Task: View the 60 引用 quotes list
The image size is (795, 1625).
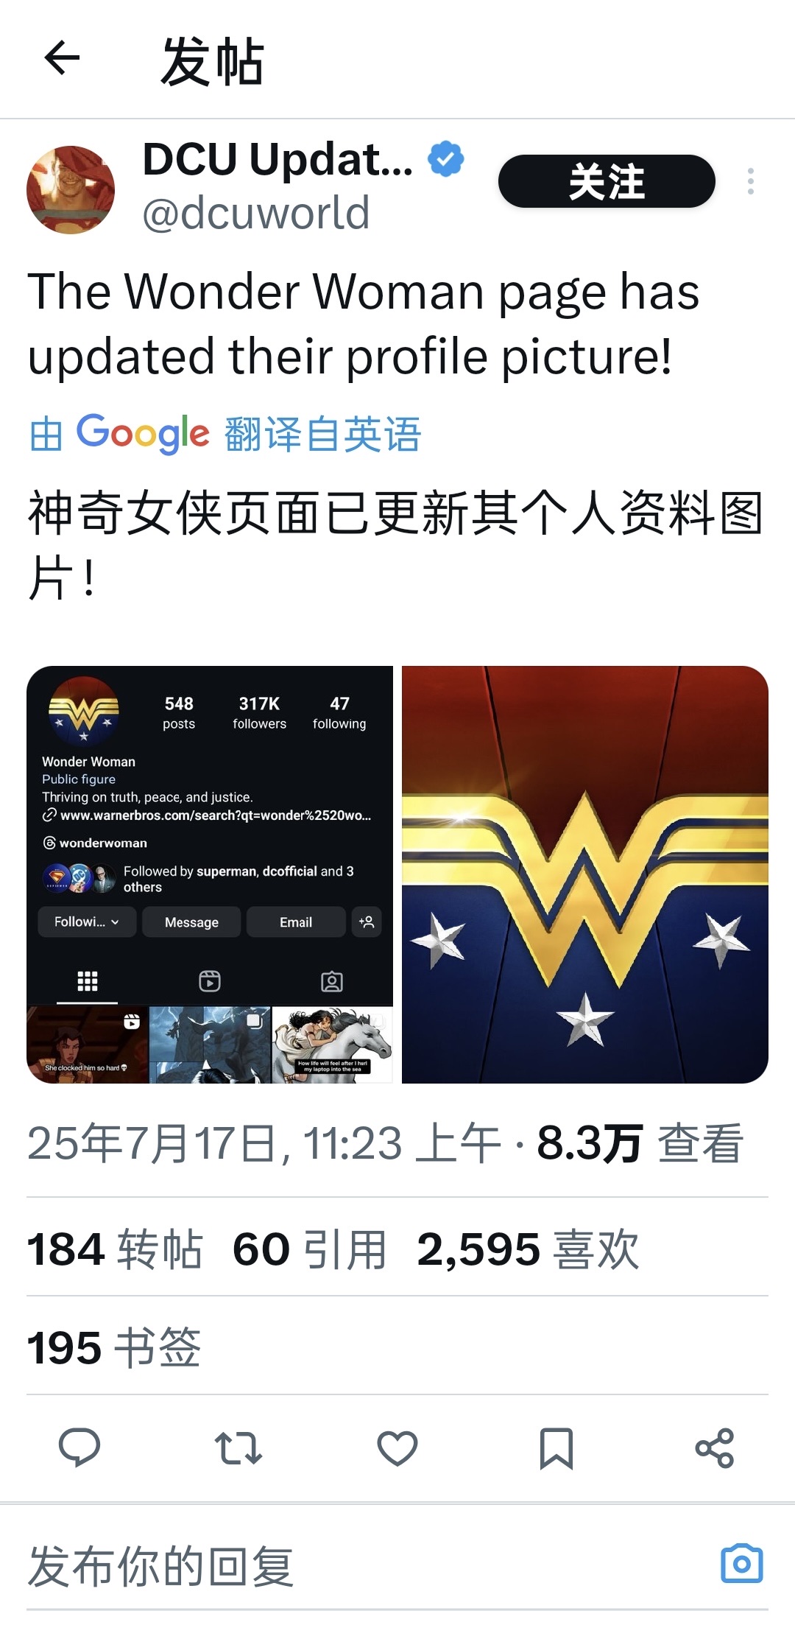Action: click(310, 1249)
